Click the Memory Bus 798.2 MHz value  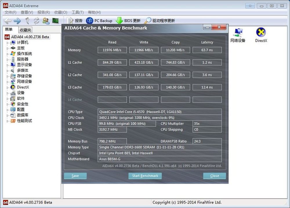coord(112,141)
